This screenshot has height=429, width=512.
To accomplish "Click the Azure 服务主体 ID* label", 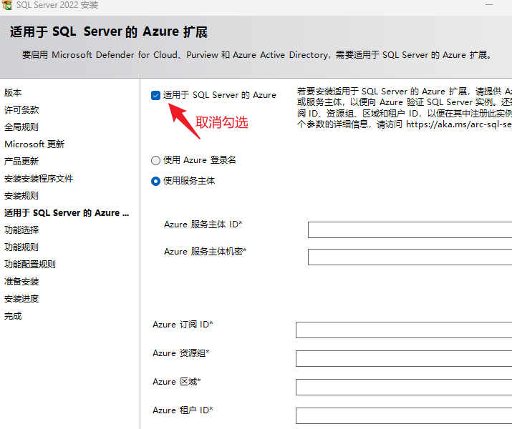I will point(203,225).
